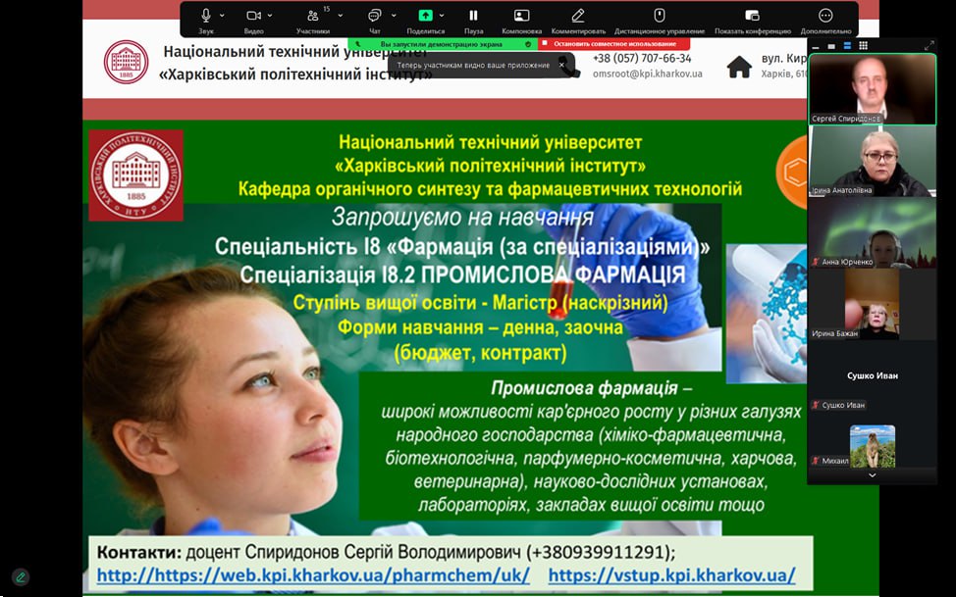
Task: Click Остановить совместное использование button
Action: click(x=614, y=44)
